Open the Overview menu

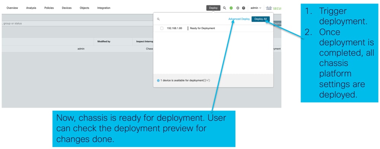point(12,8)
